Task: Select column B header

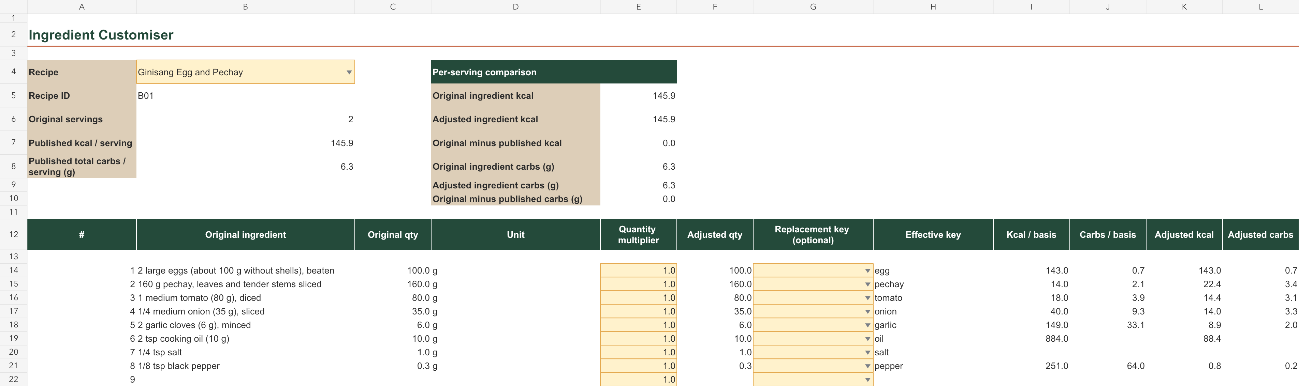Action: (246, 6)
